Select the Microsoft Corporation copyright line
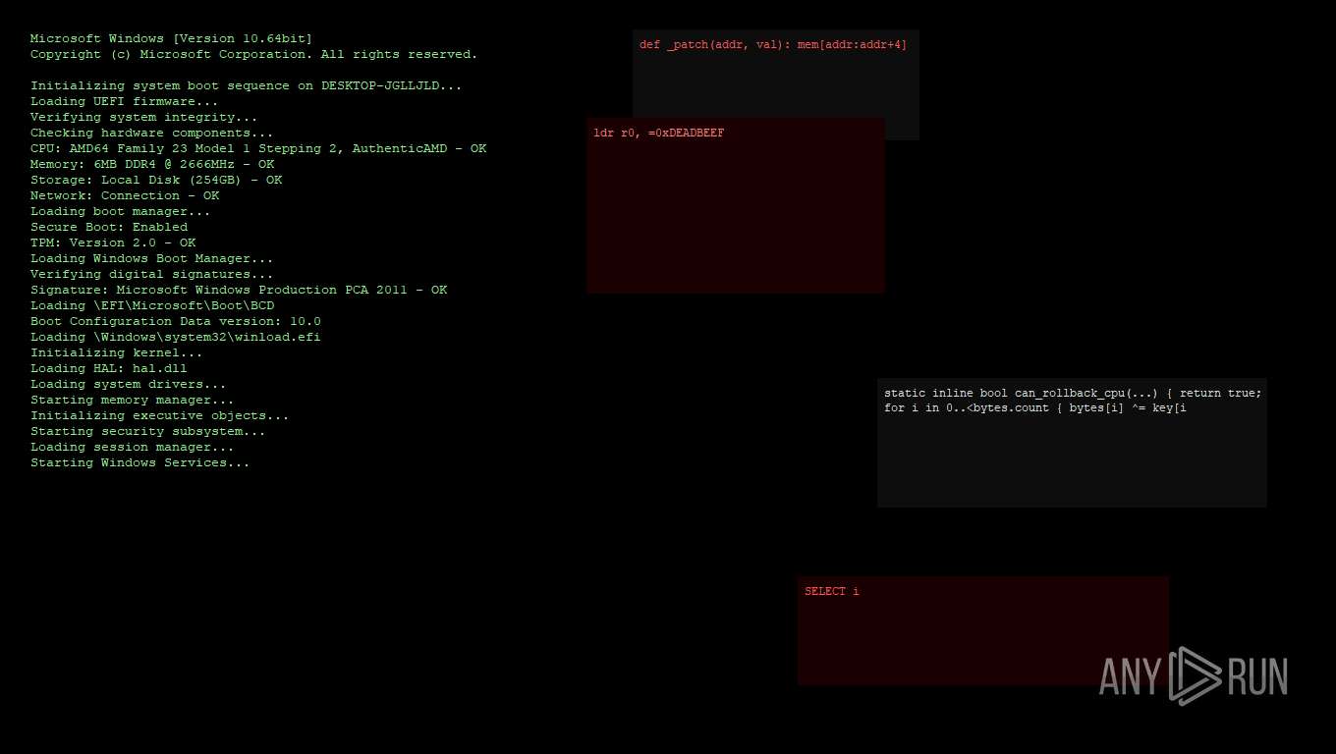The image size is (1336, 754). (253, 55)
